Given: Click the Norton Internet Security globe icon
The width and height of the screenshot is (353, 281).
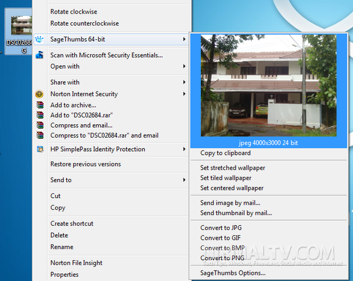Looking at the screenshot, I should [39, 94].
